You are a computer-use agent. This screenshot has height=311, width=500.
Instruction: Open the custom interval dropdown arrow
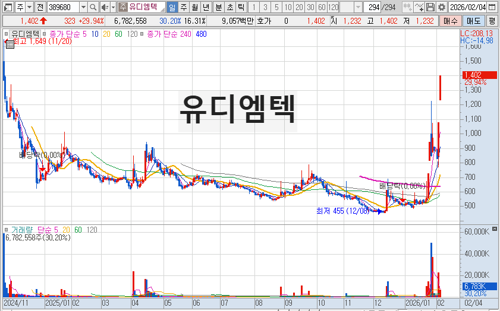[358, 7]
